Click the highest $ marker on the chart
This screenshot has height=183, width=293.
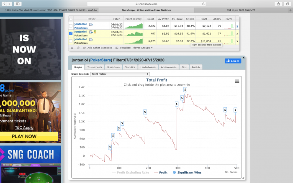pyautogui.click(x=185, y=90)
